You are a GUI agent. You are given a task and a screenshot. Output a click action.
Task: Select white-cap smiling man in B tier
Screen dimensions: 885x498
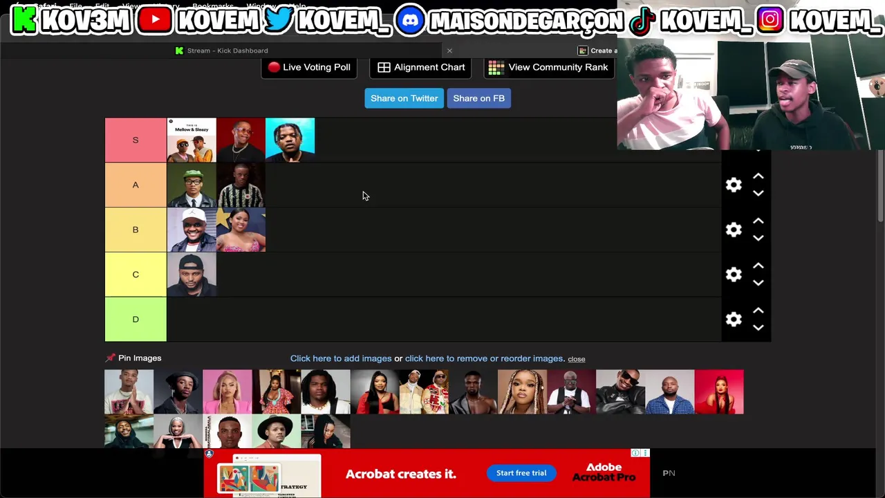point(192,230)
